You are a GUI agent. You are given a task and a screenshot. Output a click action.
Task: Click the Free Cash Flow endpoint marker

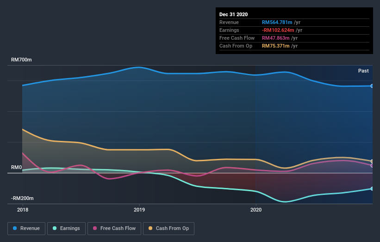click(372, 166)
